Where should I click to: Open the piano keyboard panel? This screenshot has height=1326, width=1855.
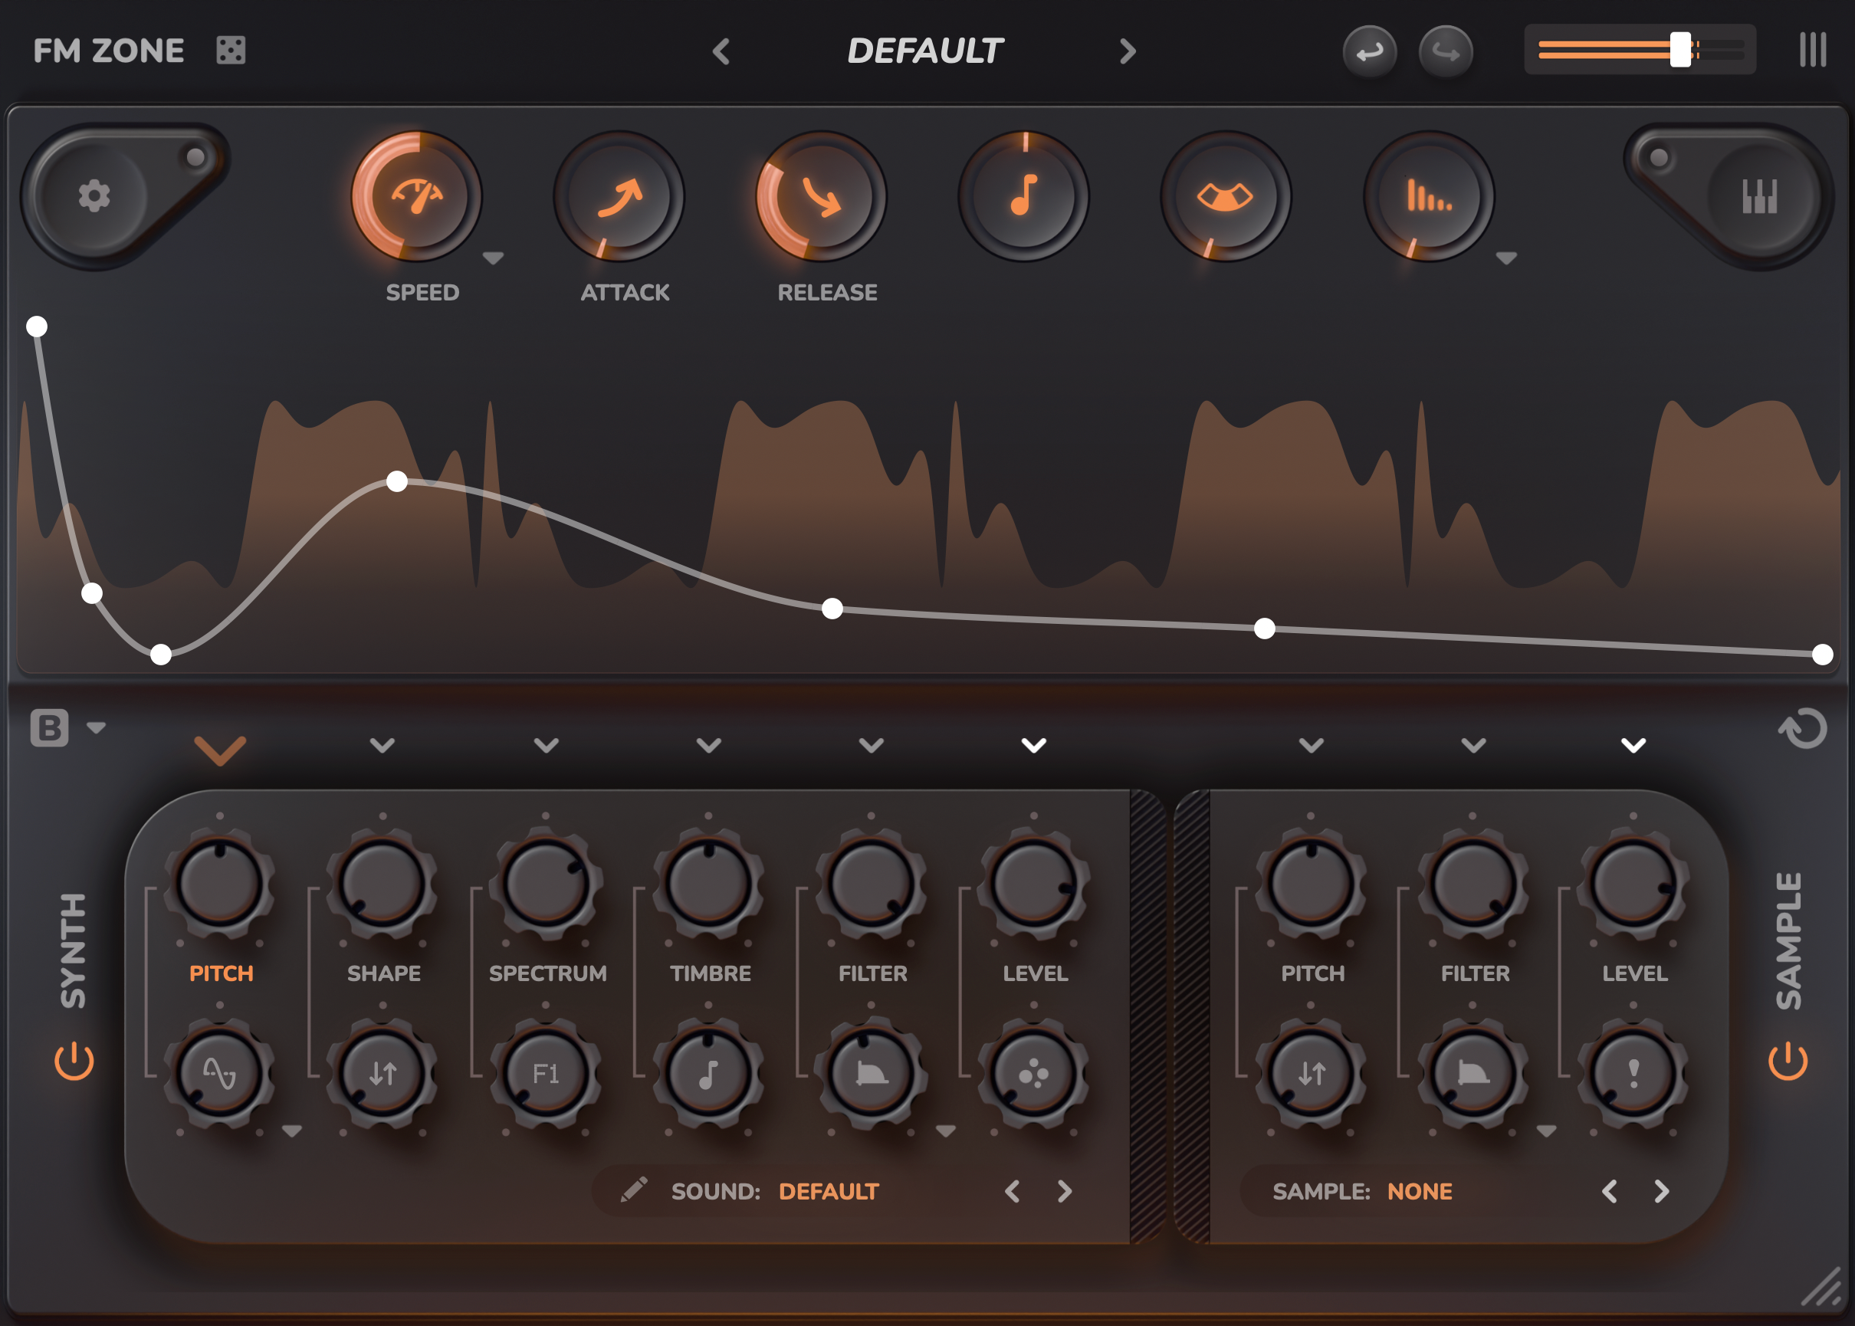(1758, 196)
